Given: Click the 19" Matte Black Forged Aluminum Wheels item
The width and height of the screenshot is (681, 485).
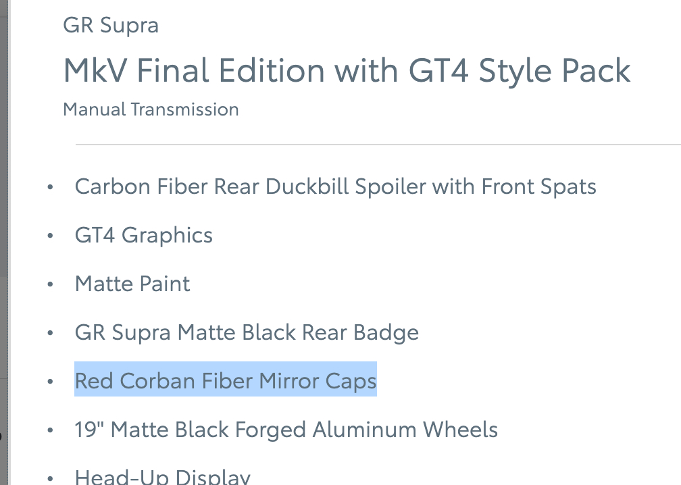Looking at the screenshot, I should 286,430.
